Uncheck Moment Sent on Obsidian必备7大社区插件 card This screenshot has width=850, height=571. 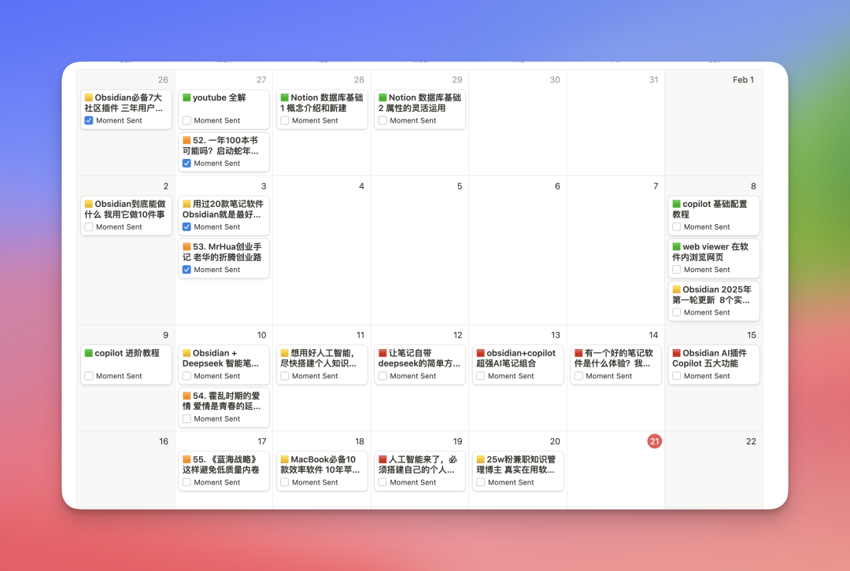(x=89, y=120)
